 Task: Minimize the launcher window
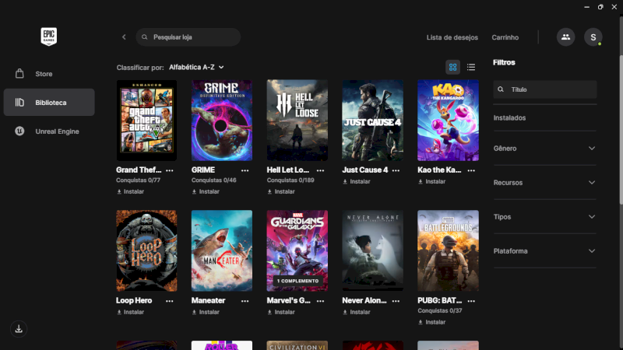(x=587, y=7)
